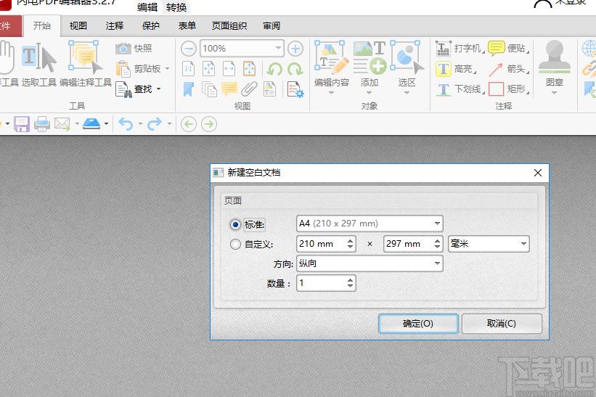This screenshot has height=397, width=596.
Task: Click the select area tool (选区)
Action: coord(407,67)
